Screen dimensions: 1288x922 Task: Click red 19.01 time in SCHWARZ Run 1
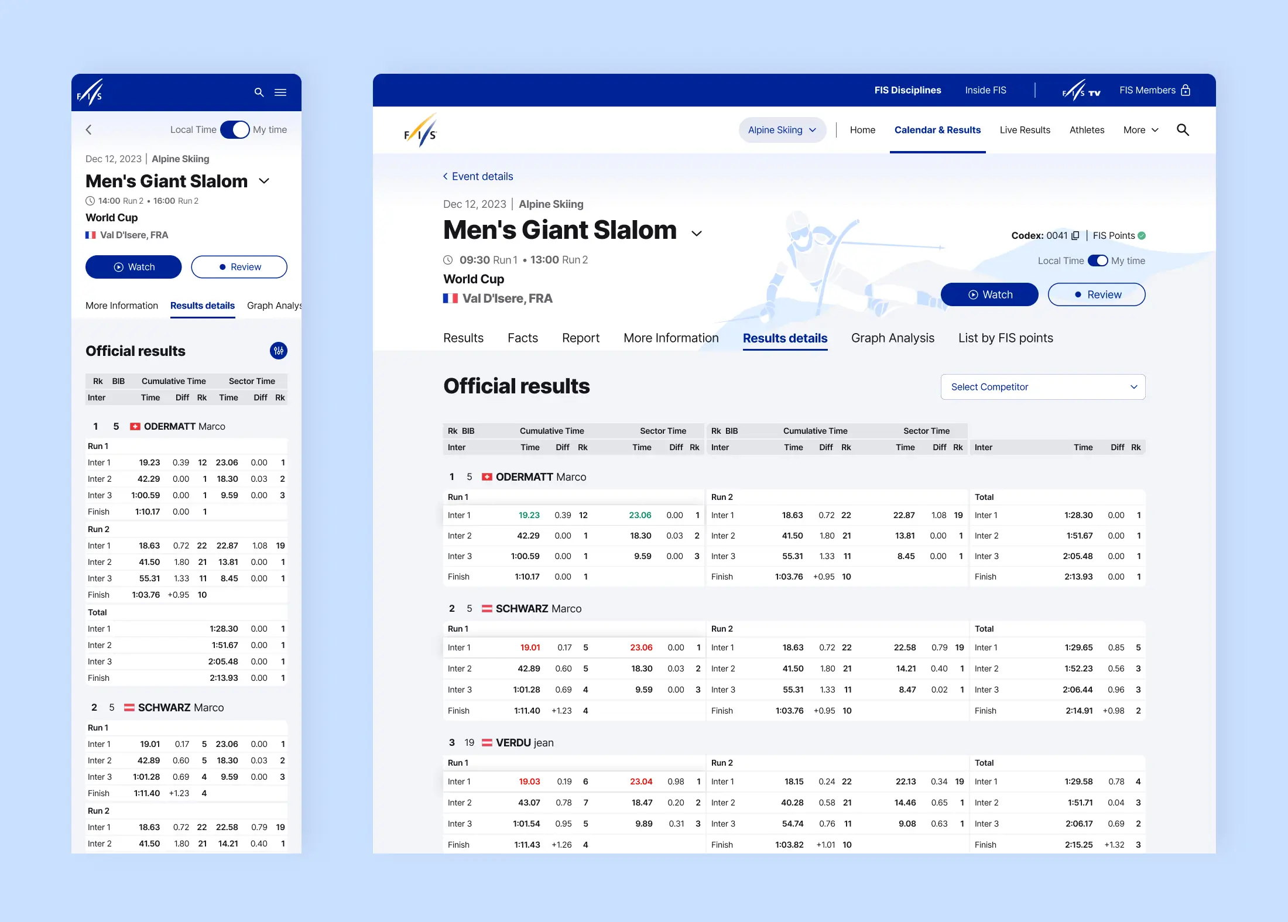click(530, 647)
